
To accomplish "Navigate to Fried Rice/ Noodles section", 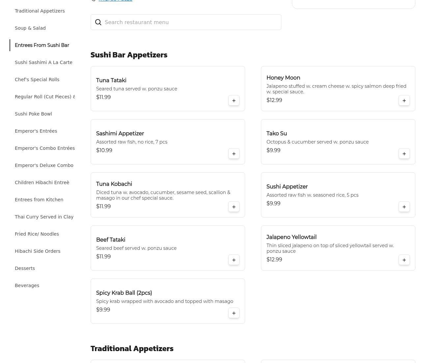I will [x=37, y=234].
